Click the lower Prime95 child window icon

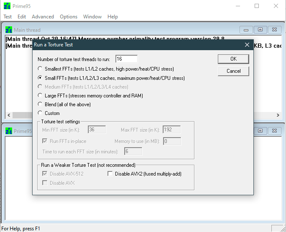click(9, 131)
